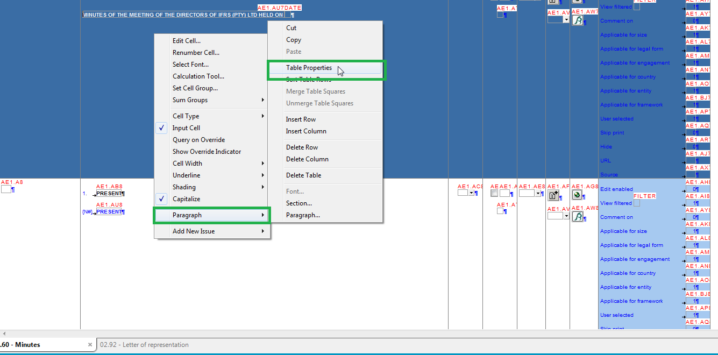Click the left scroll arrow on horizontal scrollbar
Viewport: 718px width, 355px height.
4,334
